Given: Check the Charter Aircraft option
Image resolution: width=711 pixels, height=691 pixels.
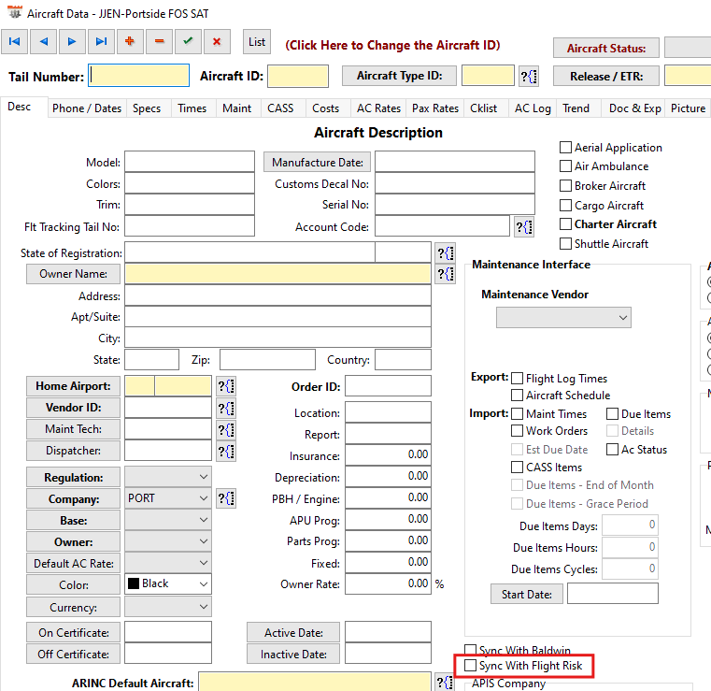Looking at the screenshot, I should pos(565,224).
